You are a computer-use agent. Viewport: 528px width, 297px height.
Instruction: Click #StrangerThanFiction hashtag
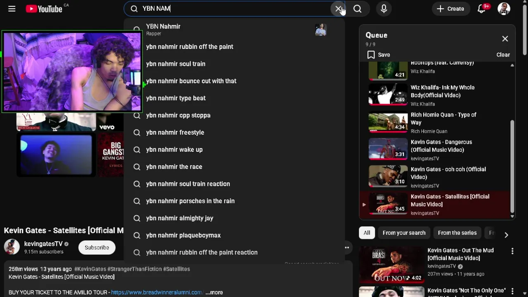tap(134, 269)
